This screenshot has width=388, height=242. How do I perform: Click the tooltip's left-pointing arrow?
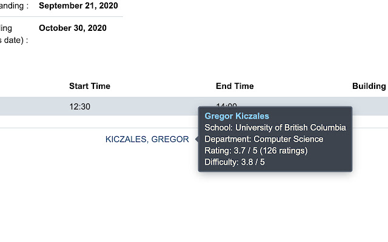point(196,139)
